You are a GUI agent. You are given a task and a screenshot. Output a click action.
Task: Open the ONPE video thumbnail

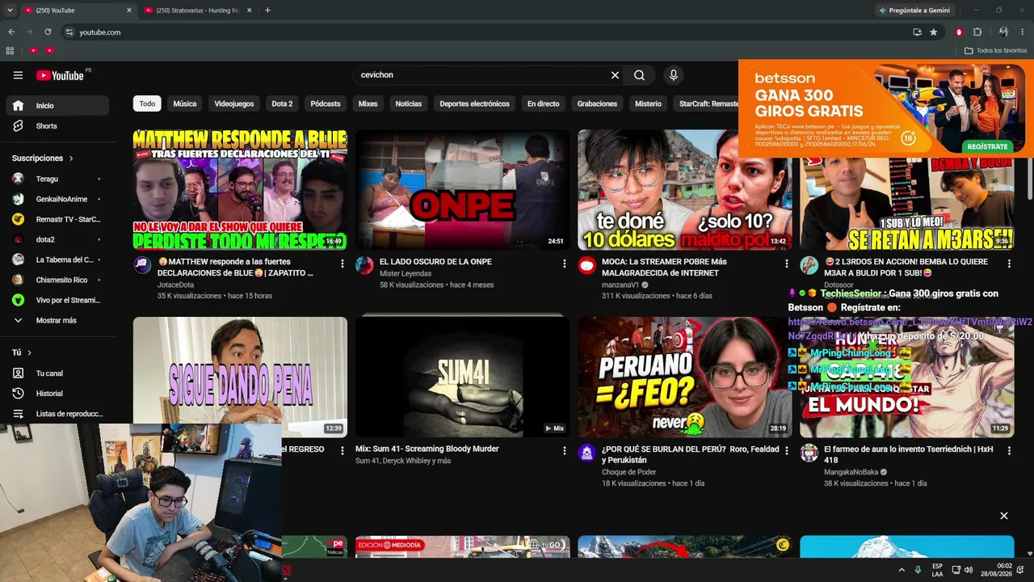(463, 190)
